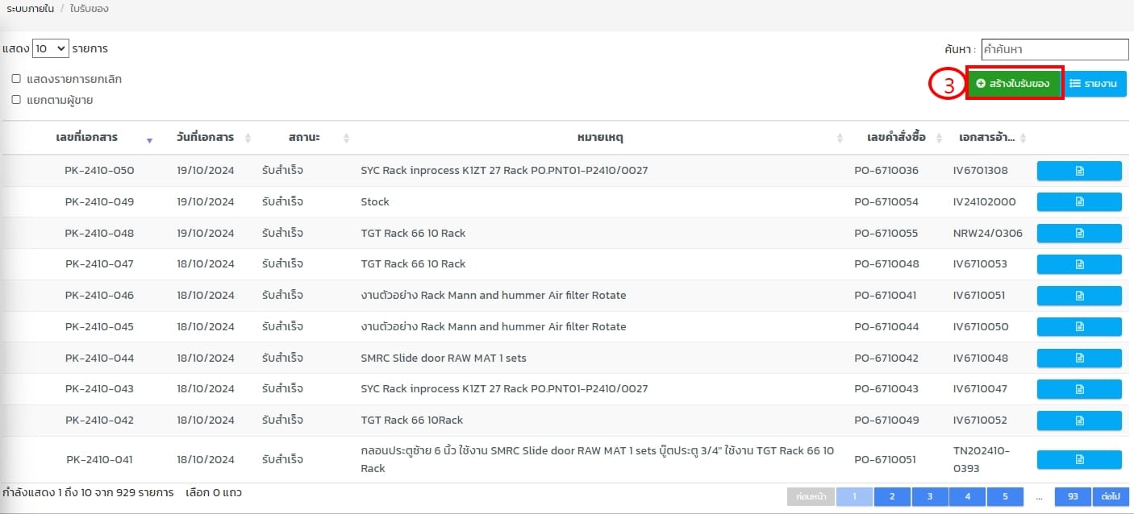The image size is (1134, 514).
Task: Sort by เลขที่เอกสาร column header
Action: [87, 138]
